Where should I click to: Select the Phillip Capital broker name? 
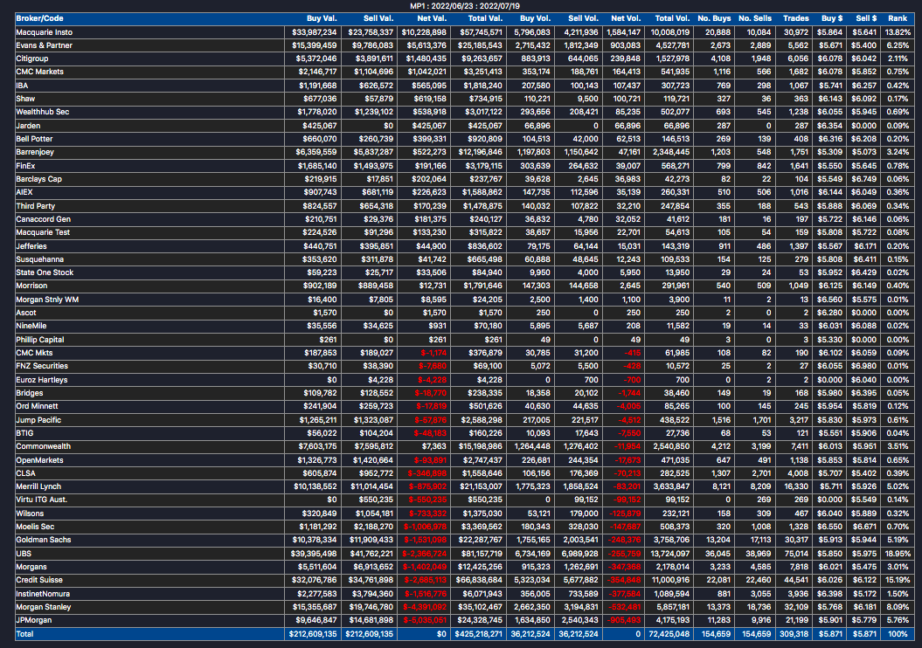40,340
